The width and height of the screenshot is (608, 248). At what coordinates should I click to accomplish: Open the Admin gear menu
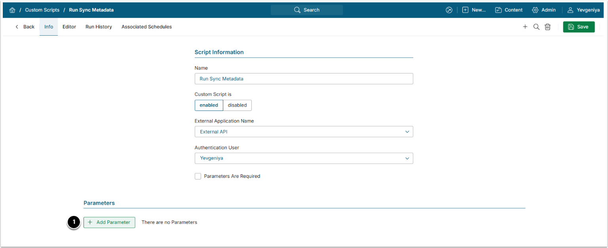[x=544, y=10]
